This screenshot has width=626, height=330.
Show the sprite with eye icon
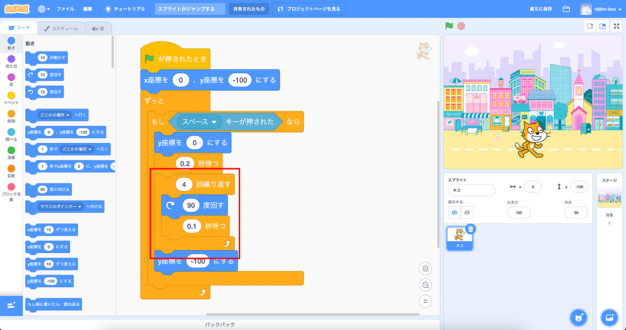pyautogui.click(x=454, y=213)
